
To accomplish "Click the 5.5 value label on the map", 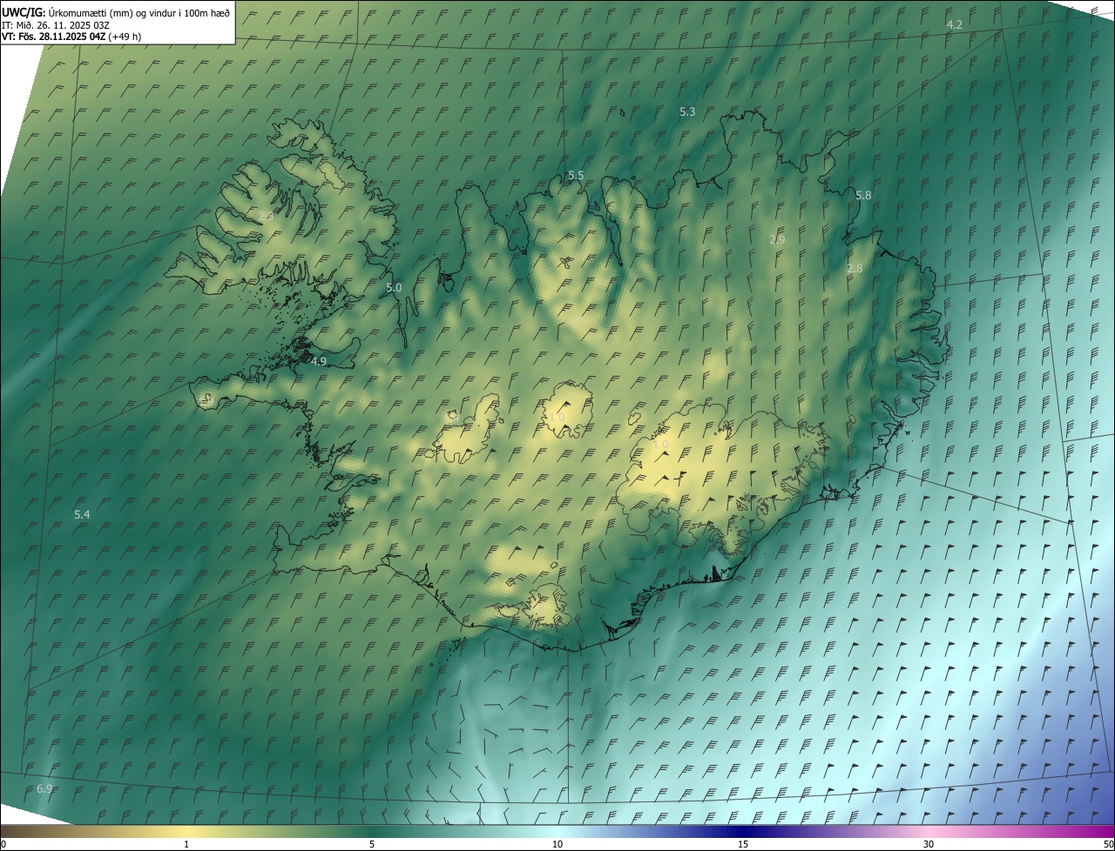I will pyautogui.click(x=576, y=176).
